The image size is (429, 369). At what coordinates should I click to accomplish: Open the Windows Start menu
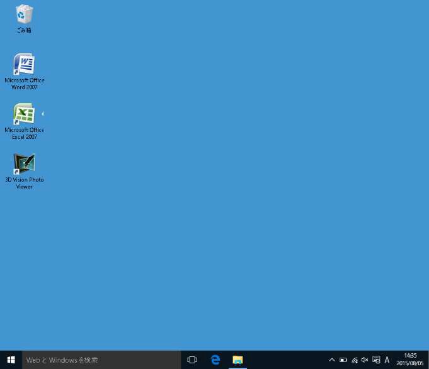click(11, 360)
